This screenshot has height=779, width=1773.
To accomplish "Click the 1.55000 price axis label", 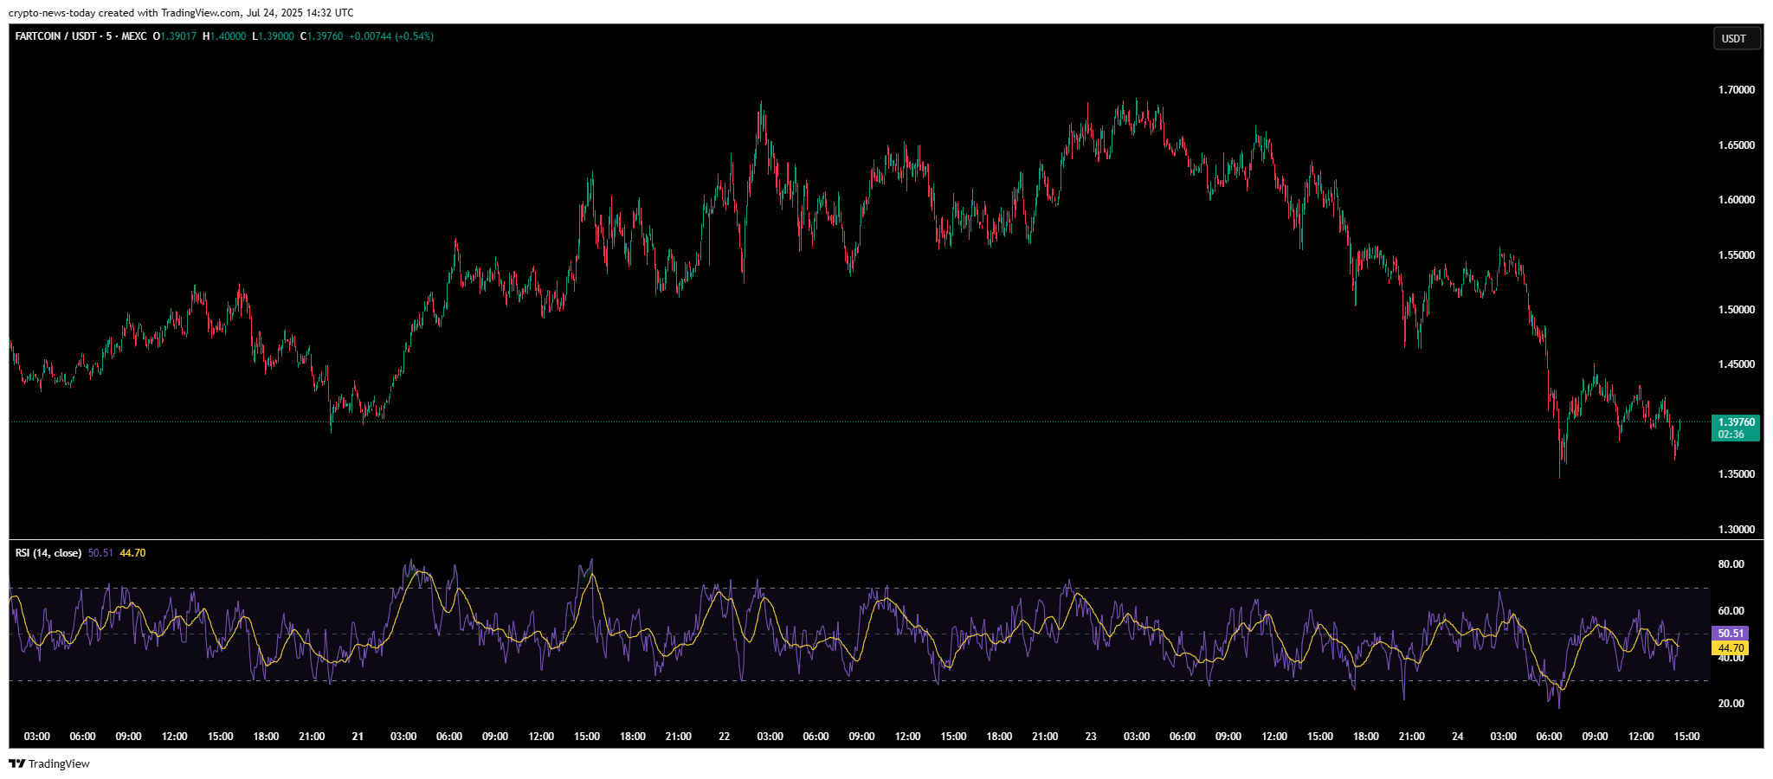I will (x=1737, y=254).
